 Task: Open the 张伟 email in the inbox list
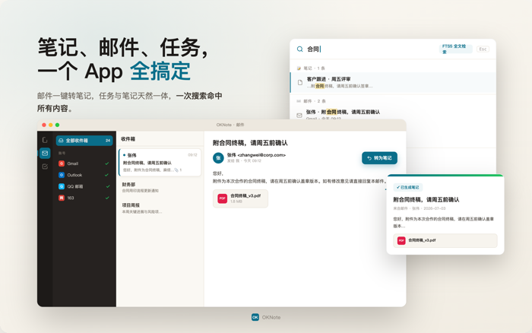(160, 162)
